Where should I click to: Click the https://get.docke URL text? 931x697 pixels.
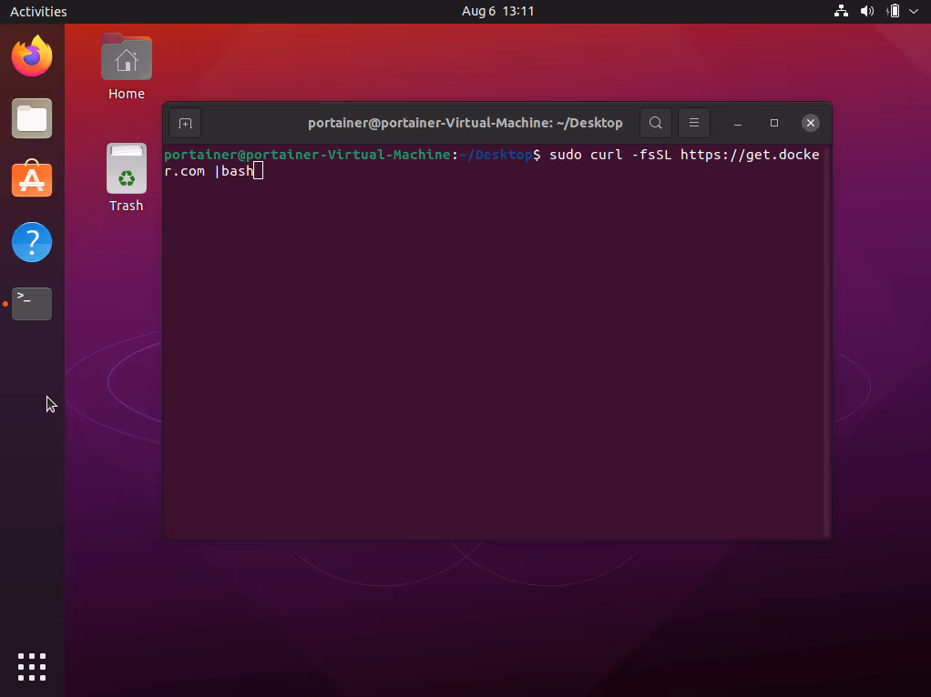click(x=750, y=155)
